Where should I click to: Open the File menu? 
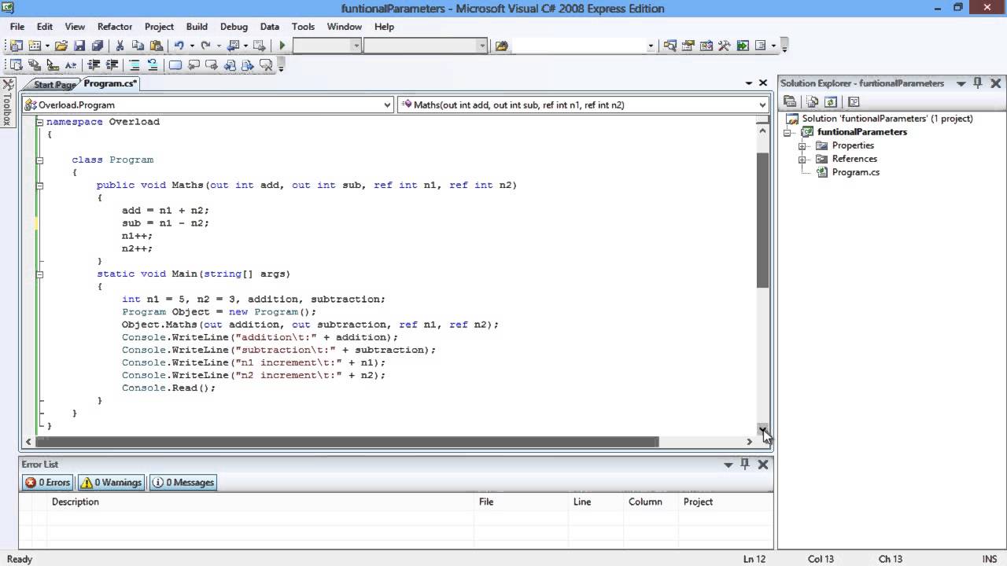point(17,27)
